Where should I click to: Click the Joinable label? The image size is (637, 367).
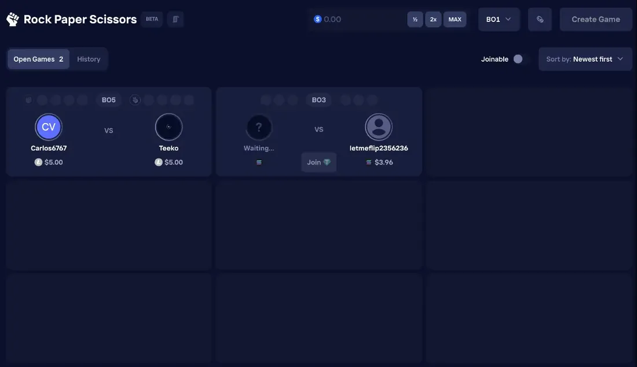(x=495, y=59)
